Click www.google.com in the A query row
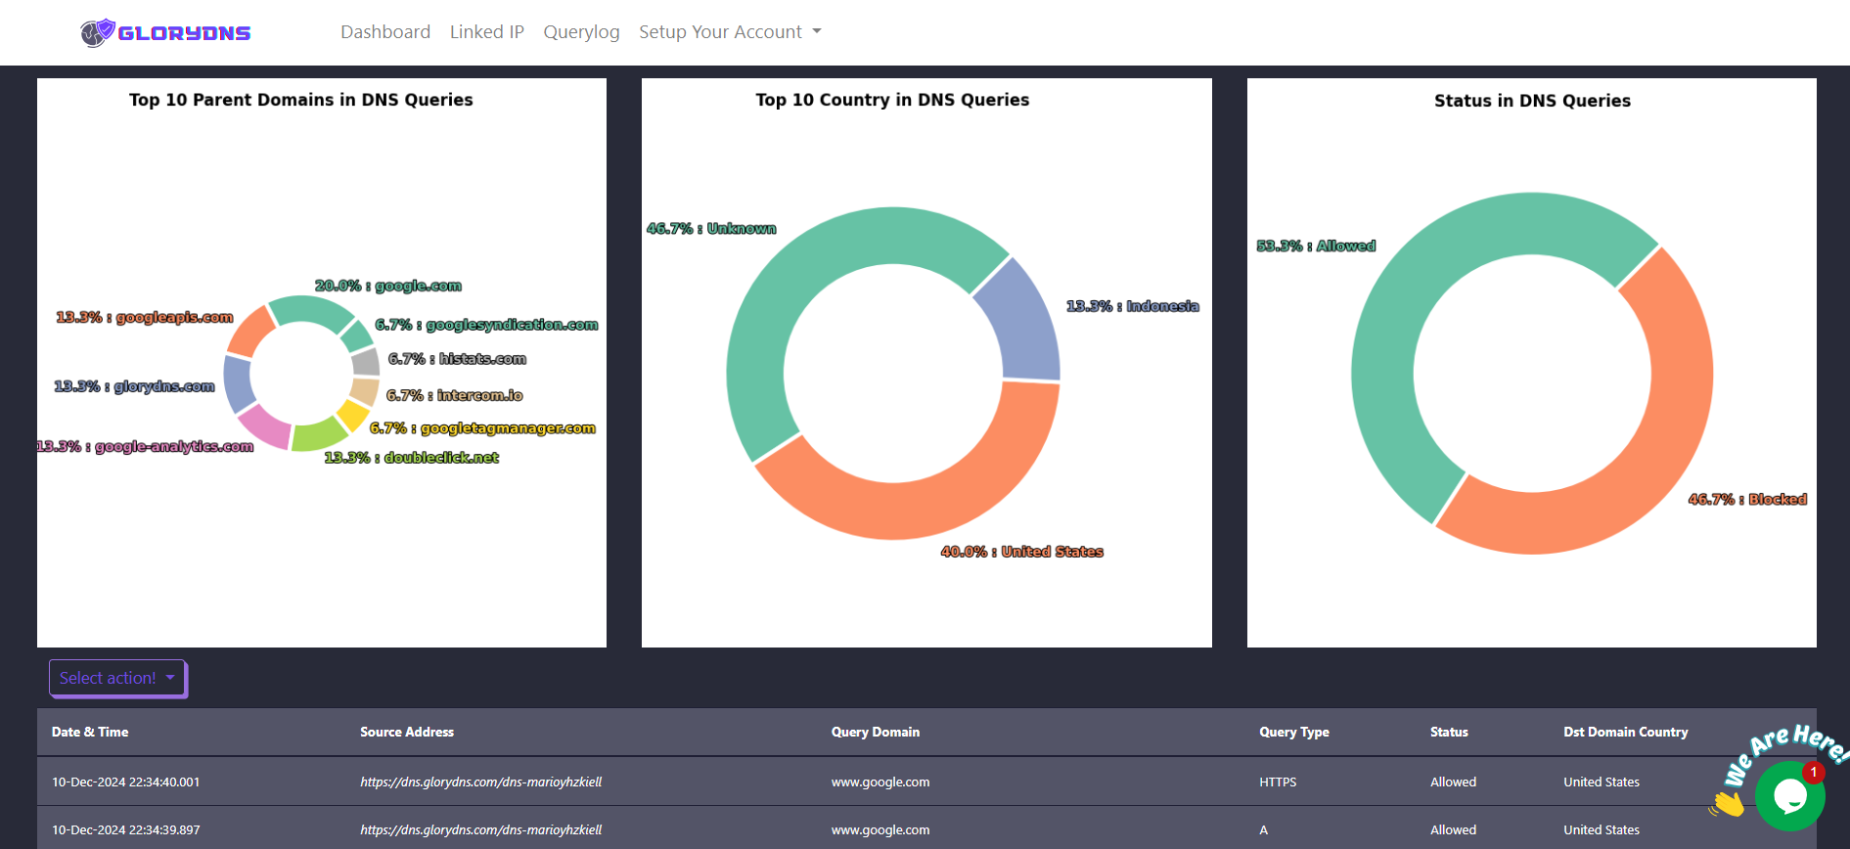 click(x=880, y=830)
